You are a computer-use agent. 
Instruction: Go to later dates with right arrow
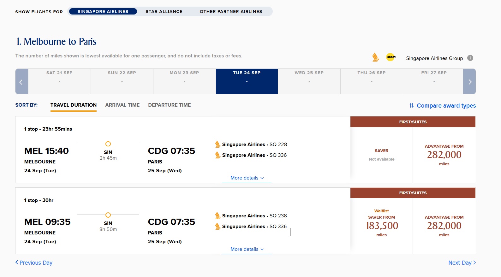point(469,81)
